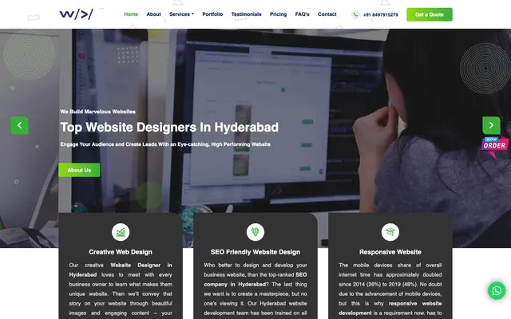Advance to next slide arrow

point(491,125)
